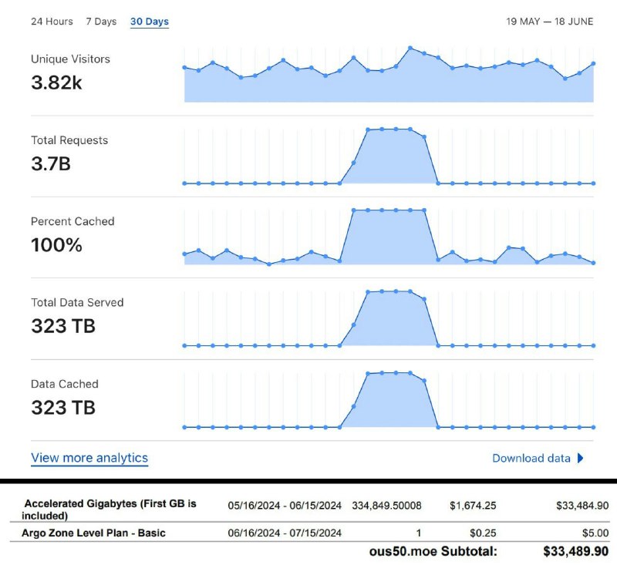This screenshot has height=565, width=617.
Task: Click the first data point of Unique Visitors chart
Action: pyautogui.click(x=184, y=67)
